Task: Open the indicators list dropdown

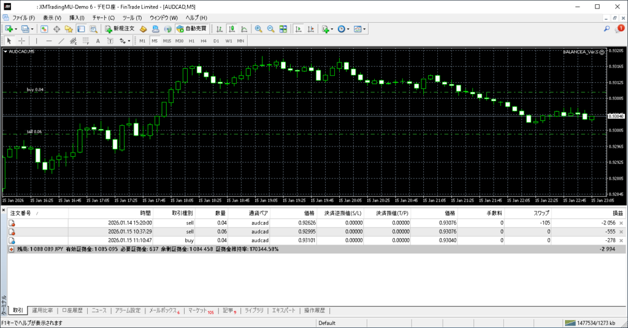Action: pyautogui.click(x=327, y=29)
